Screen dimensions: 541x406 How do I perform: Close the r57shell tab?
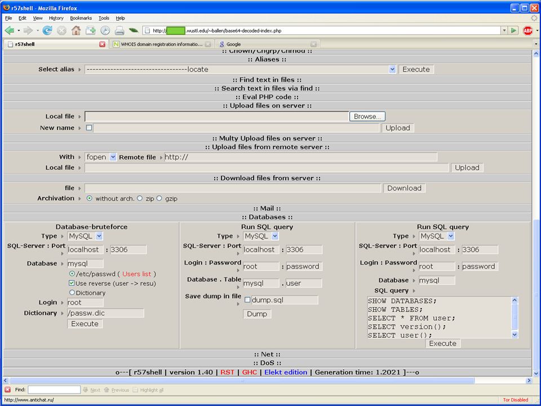pos(102,44)
